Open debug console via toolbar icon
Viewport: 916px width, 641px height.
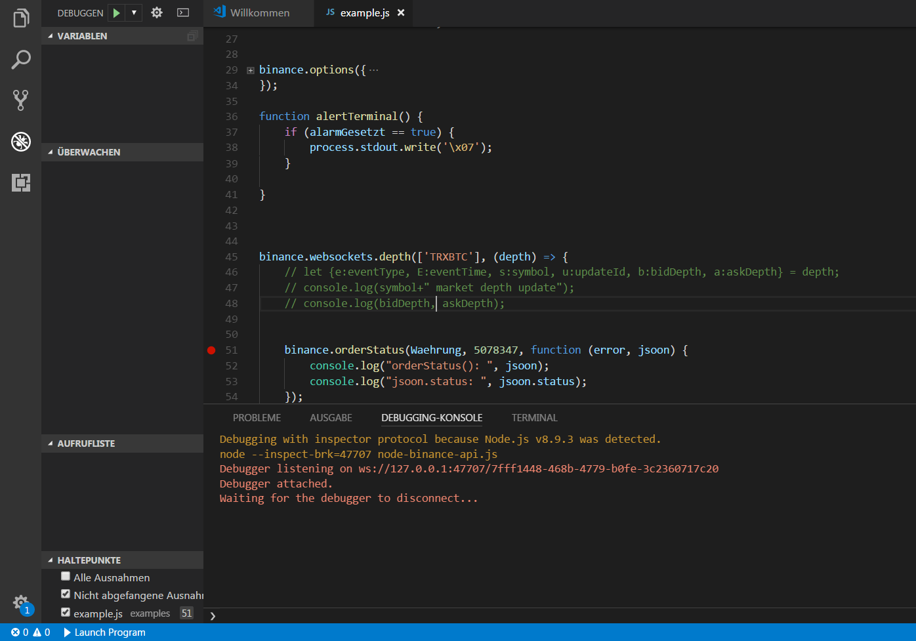tap(183, 12)
